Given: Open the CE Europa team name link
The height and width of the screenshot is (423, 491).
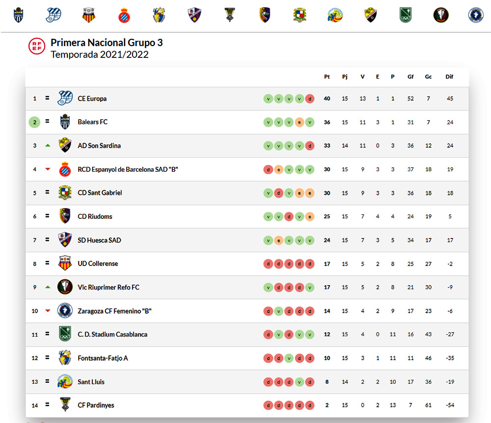Looking at the screenshot, I should click(92, 99).
